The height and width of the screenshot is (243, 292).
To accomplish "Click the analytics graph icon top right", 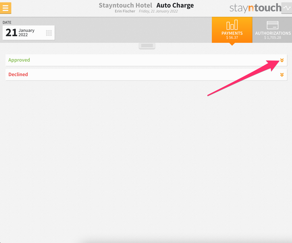I will point(287,8).
